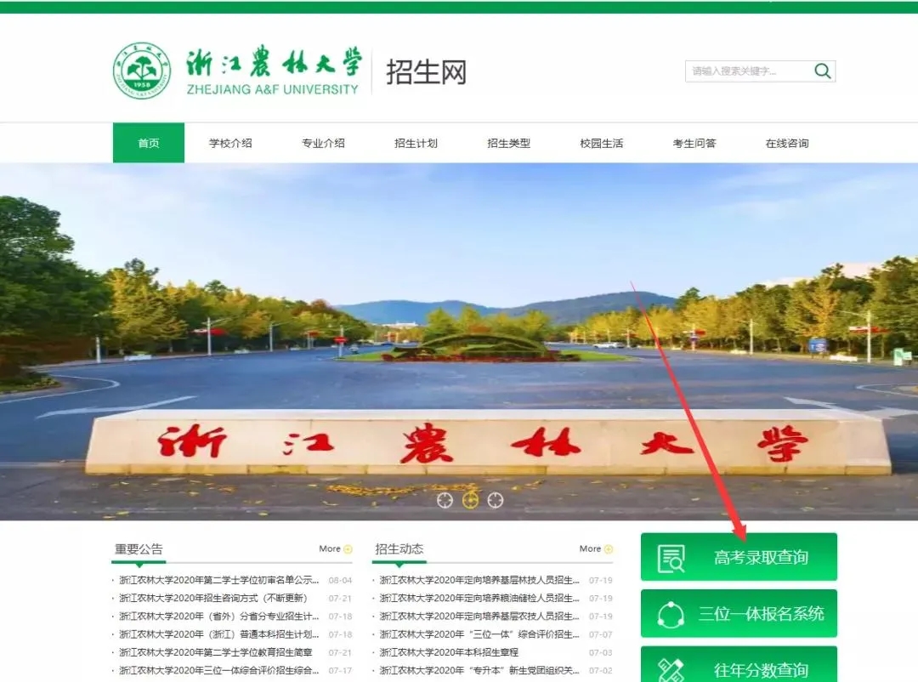Click the 招生动态 section heading

(x=399, y=549)
